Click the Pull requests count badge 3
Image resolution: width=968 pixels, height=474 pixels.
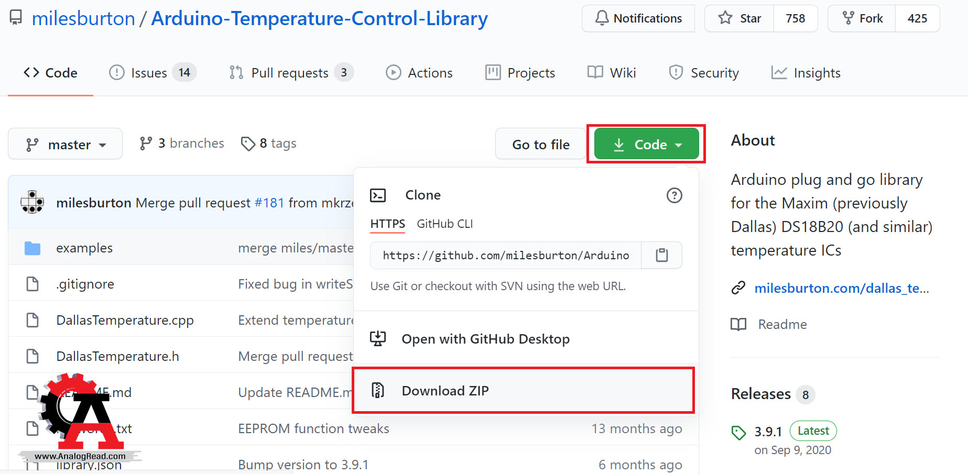344,72
